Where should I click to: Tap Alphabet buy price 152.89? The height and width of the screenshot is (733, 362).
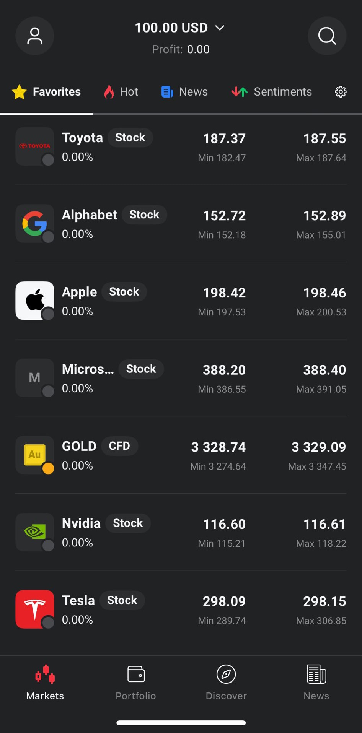pyautogui.click(x=324, y=216)
